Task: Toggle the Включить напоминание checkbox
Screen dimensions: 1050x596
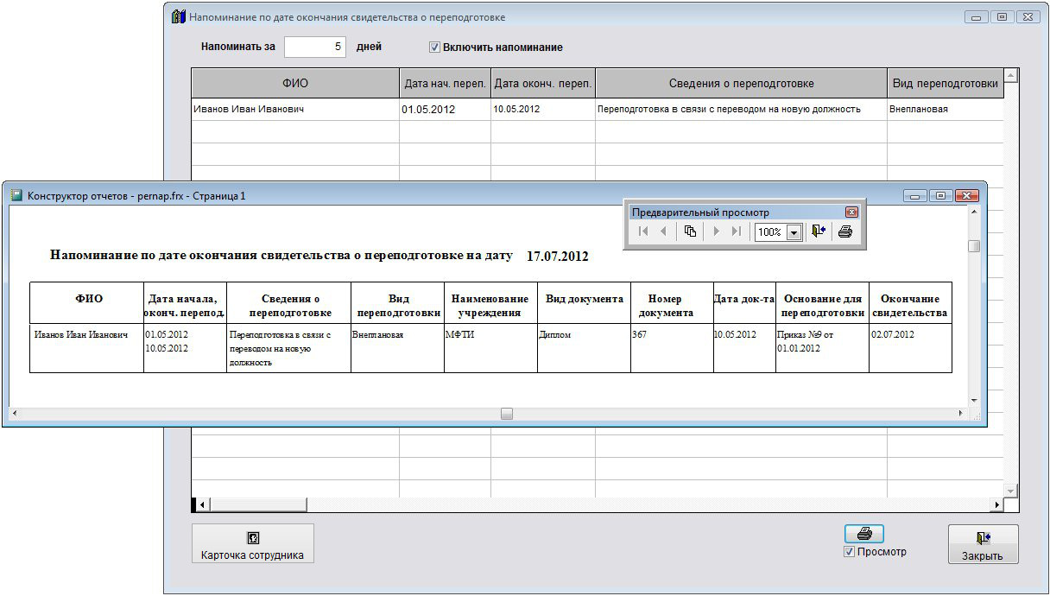Action: point(435,48)
